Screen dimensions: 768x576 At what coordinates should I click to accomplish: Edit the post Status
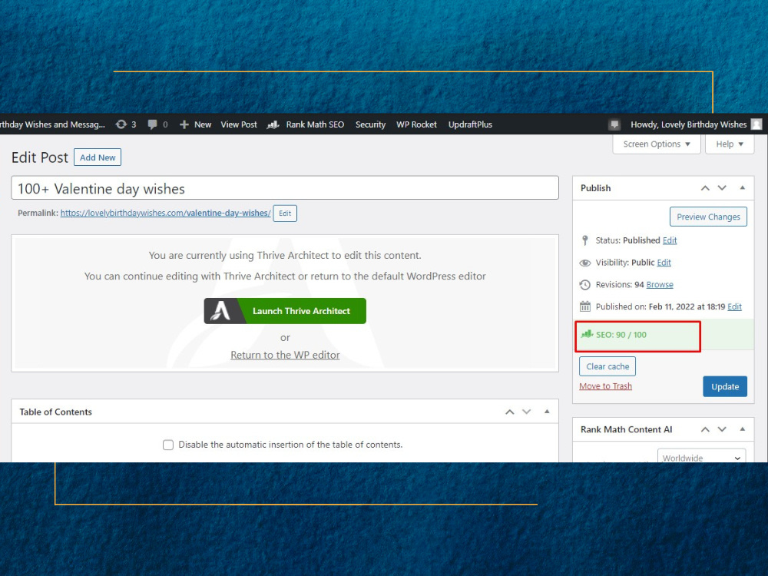click(x=670, y=240)
